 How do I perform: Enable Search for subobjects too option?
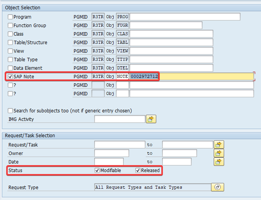pos(10,110)
